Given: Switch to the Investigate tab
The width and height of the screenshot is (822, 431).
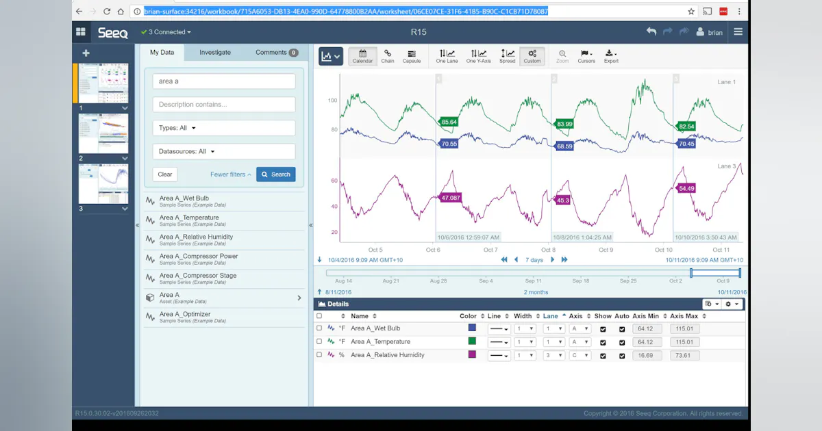Looking at the screenshot, I should [x=215, y=53].
